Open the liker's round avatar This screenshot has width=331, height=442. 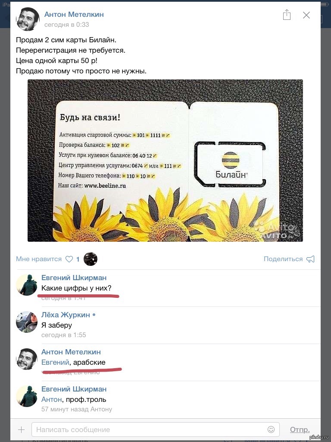click(x=91, y=259)
